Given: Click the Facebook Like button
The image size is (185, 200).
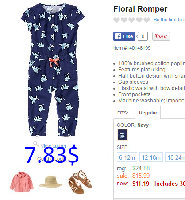Looking at the screenshot, I should click(124, 36).
